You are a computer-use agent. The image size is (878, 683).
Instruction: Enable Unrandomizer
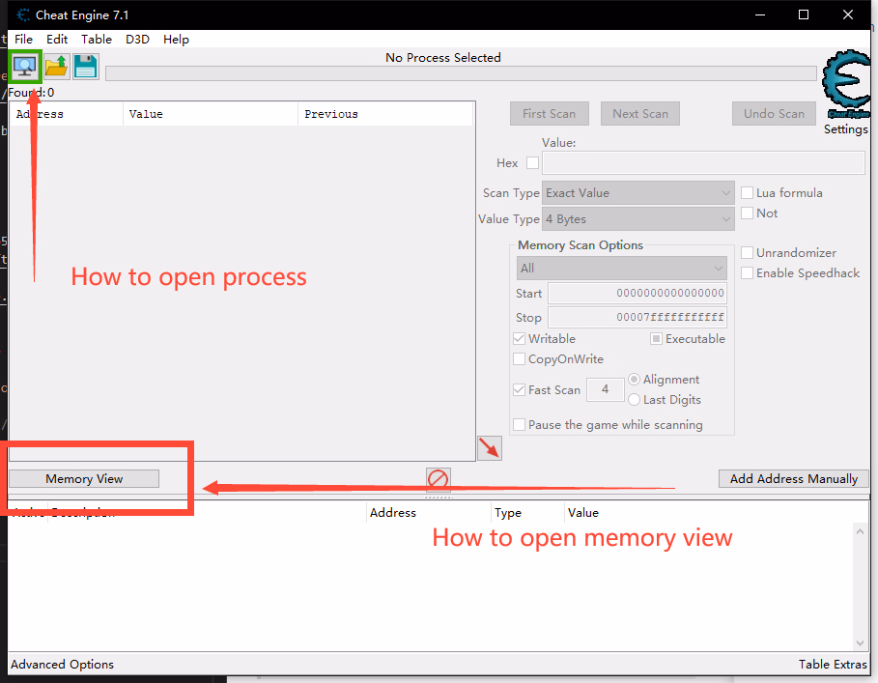click(x=747, y=252)
